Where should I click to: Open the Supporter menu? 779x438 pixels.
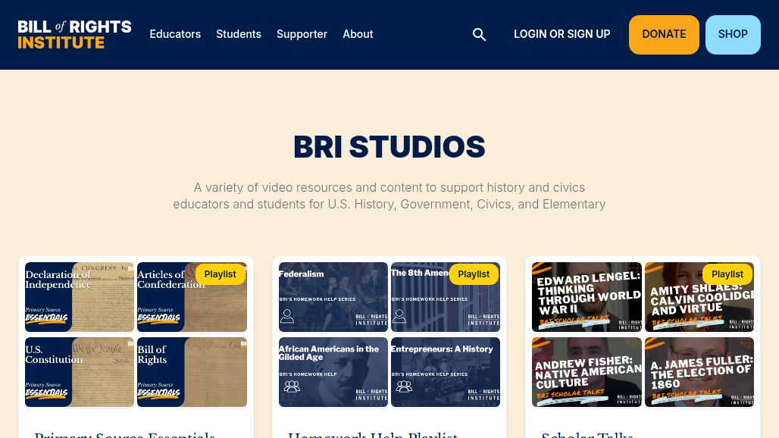pyautogui.click(x=302, y=34)
